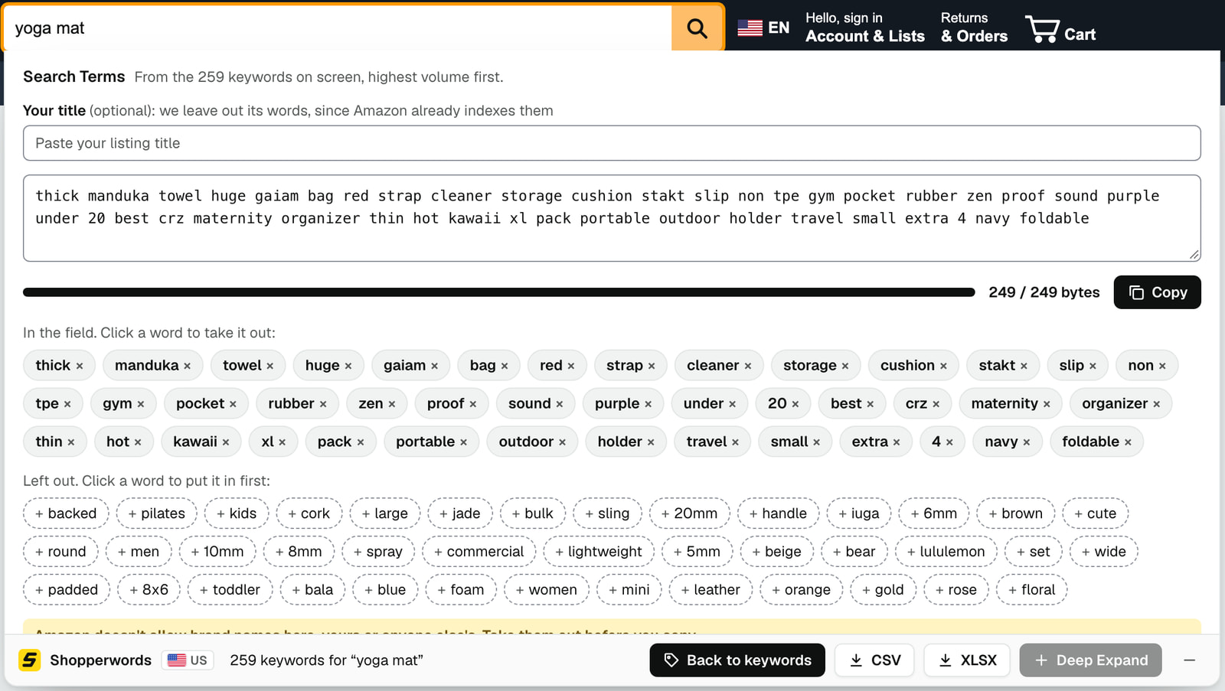This screenshot has height=691, width=1225.
Task: Remove the word thick from field
Action: click(x=59, y=365)
